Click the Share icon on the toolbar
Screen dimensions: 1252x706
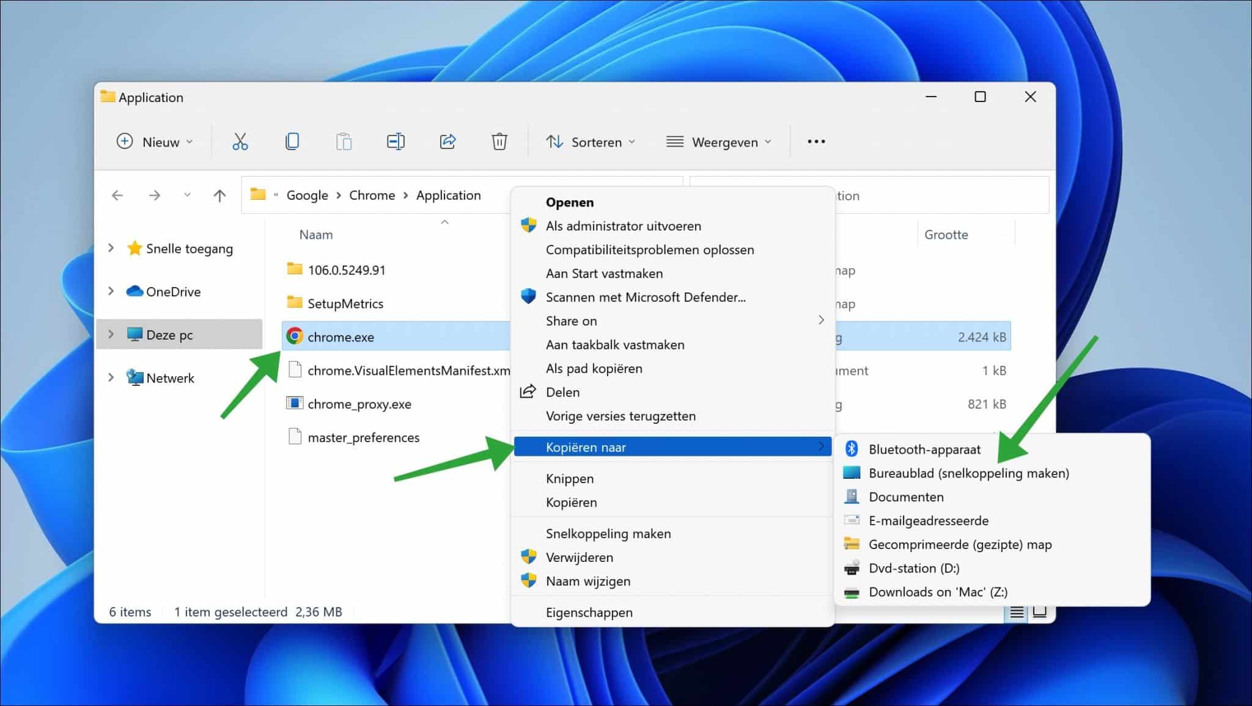coord(447,141)
